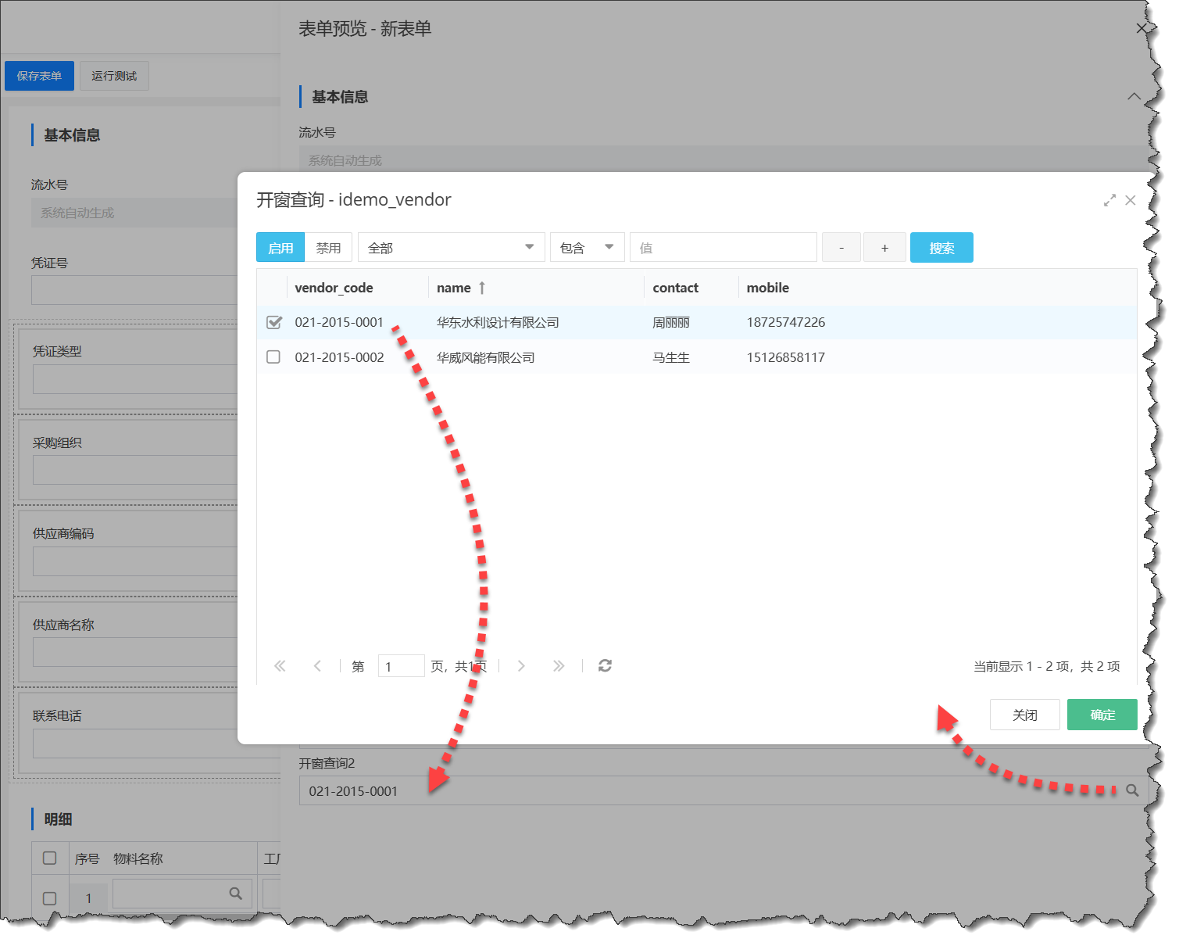The height and width of the screenshot is (946, 1179).
Task: Maximize the 开窗查询 dialog with expand icon
Action: [x=1109, y=201]
